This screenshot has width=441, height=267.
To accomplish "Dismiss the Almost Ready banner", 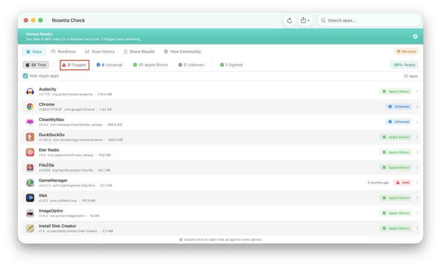I will [415, 36].
